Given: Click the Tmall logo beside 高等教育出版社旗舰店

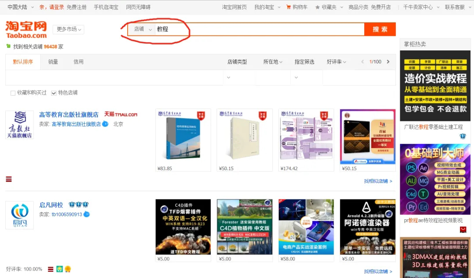Looking at the screenshot, I should click(x=121, y=114).
